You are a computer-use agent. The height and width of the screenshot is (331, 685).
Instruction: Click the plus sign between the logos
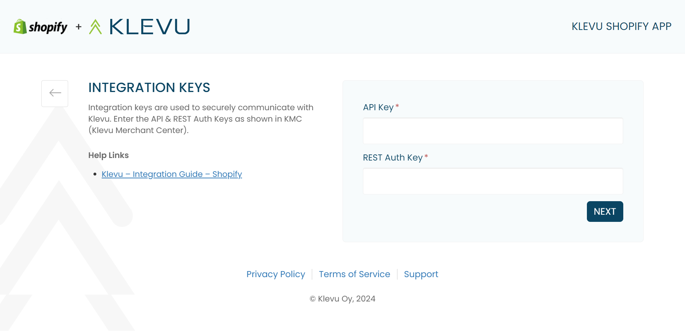(x=78, y=27)
